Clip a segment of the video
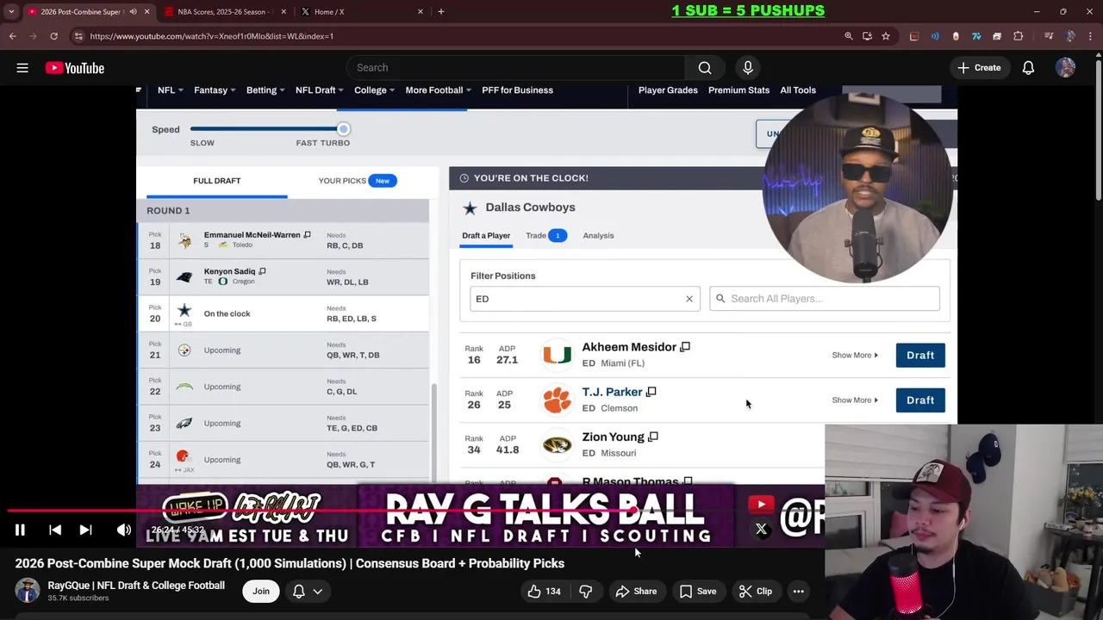Image resolution: width=1103 pixels, height=620 pixels. [x=755, y=592]
